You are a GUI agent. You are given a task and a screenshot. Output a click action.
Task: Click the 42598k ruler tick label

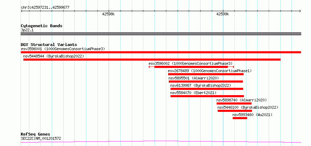(108, 14)
